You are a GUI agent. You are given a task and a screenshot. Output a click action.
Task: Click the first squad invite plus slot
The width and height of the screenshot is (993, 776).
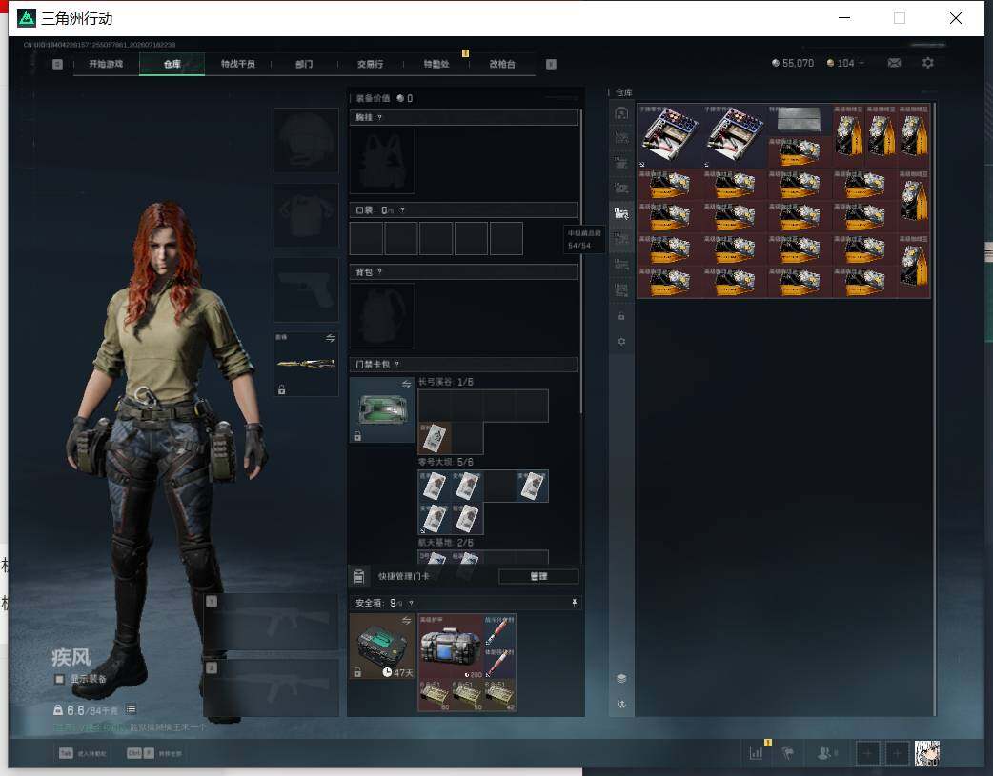pos(868,753)
